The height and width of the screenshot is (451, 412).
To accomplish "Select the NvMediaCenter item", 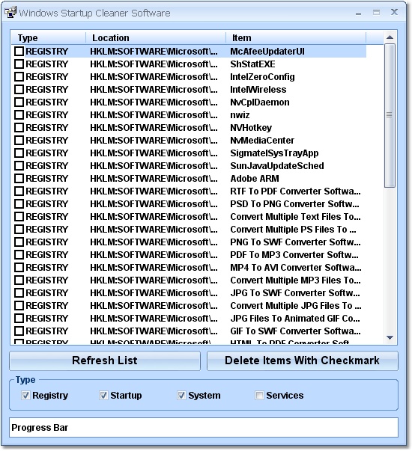I will (x=262, y=141).
